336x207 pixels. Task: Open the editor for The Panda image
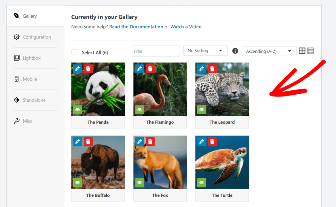pos(77,69)
